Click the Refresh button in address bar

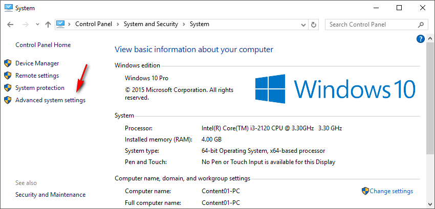pos(314,24)
